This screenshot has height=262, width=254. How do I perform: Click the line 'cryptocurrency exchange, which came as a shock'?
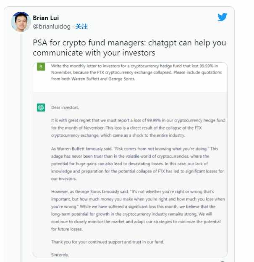pos(118,135)
